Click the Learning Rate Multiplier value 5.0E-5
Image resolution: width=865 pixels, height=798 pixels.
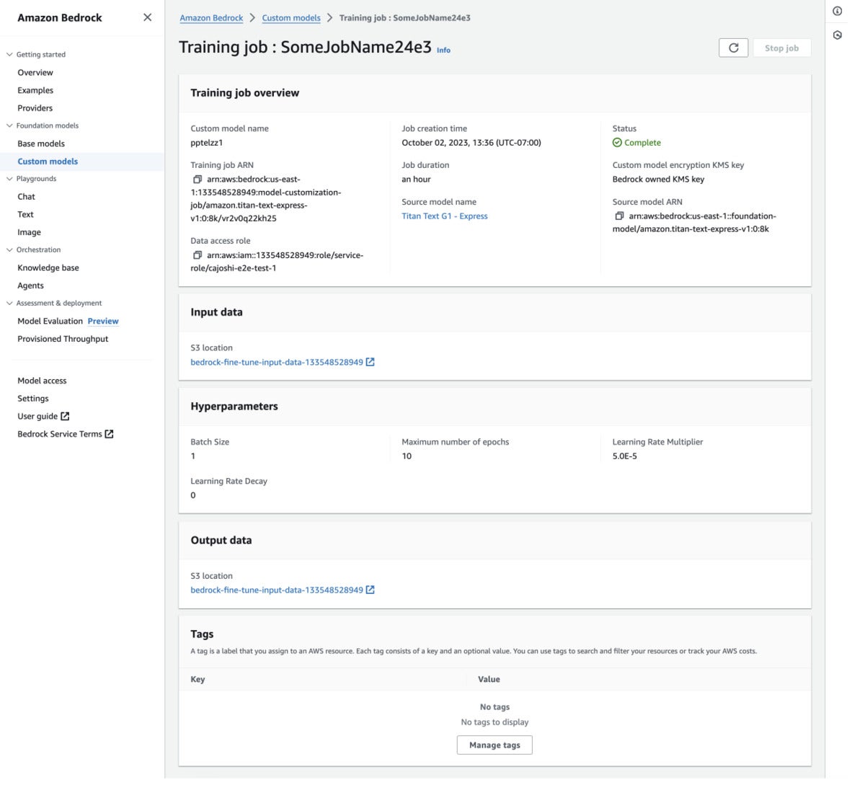(625, 456)
